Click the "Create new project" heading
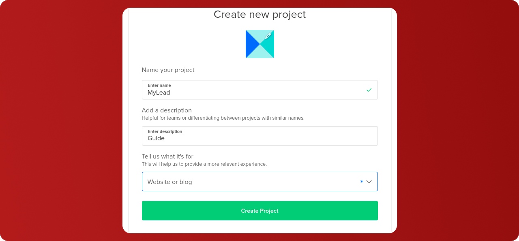The width and height of the screenshot is (519, 241). pos(259,15)
